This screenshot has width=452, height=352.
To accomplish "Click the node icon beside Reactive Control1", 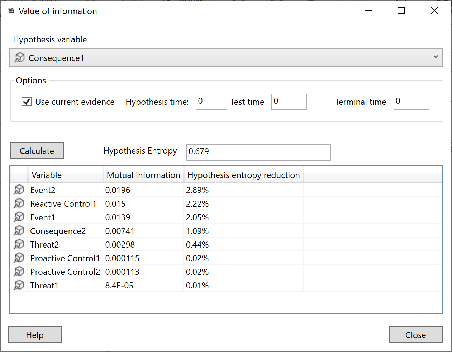I will pos(19,203).
